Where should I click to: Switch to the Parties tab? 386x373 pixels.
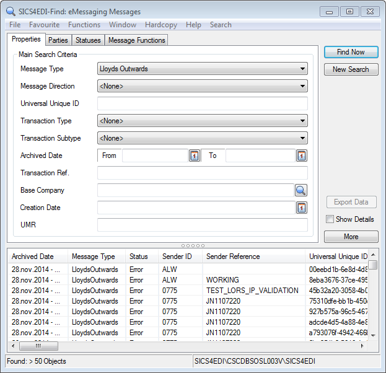(58, 40)
